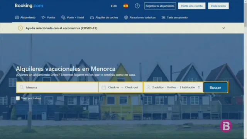Open Atracciones turísticas tab

pyautogui.click(x=140, y=17)
